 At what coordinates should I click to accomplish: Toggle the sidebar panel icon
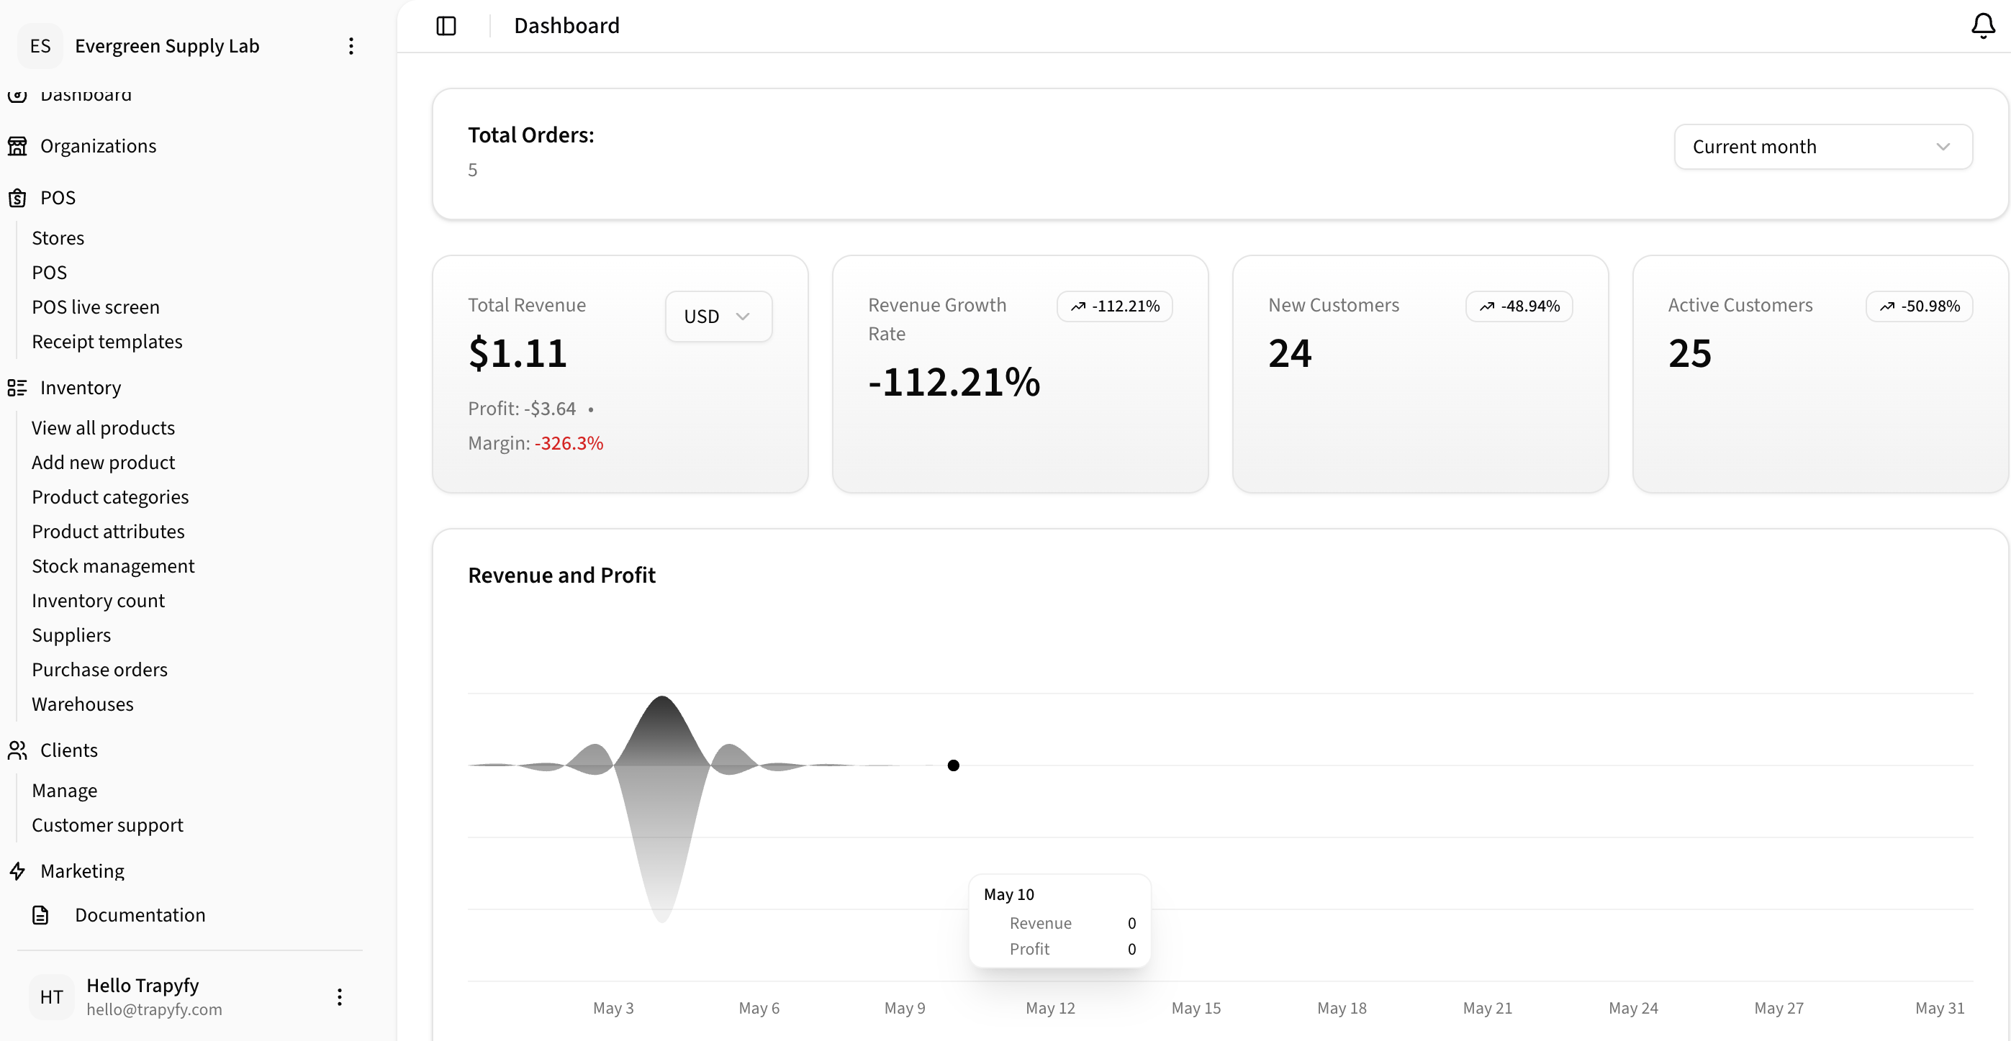[446, 26]
